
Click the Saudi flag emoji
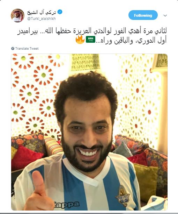pyautogui.click(x=90, y=40)
